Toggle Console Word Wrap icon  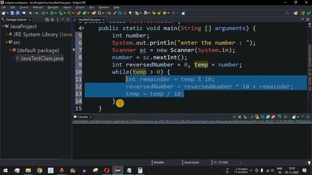point(262,117)
